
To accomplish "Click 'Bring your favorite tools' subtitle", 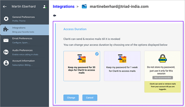I will point(23,32).
